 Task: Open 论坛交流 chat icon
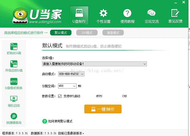tap(151, 13)
